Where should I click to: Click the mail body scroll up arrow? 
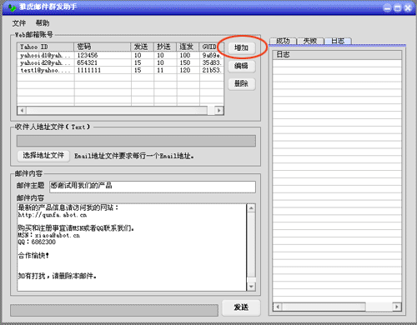(251, 208)
